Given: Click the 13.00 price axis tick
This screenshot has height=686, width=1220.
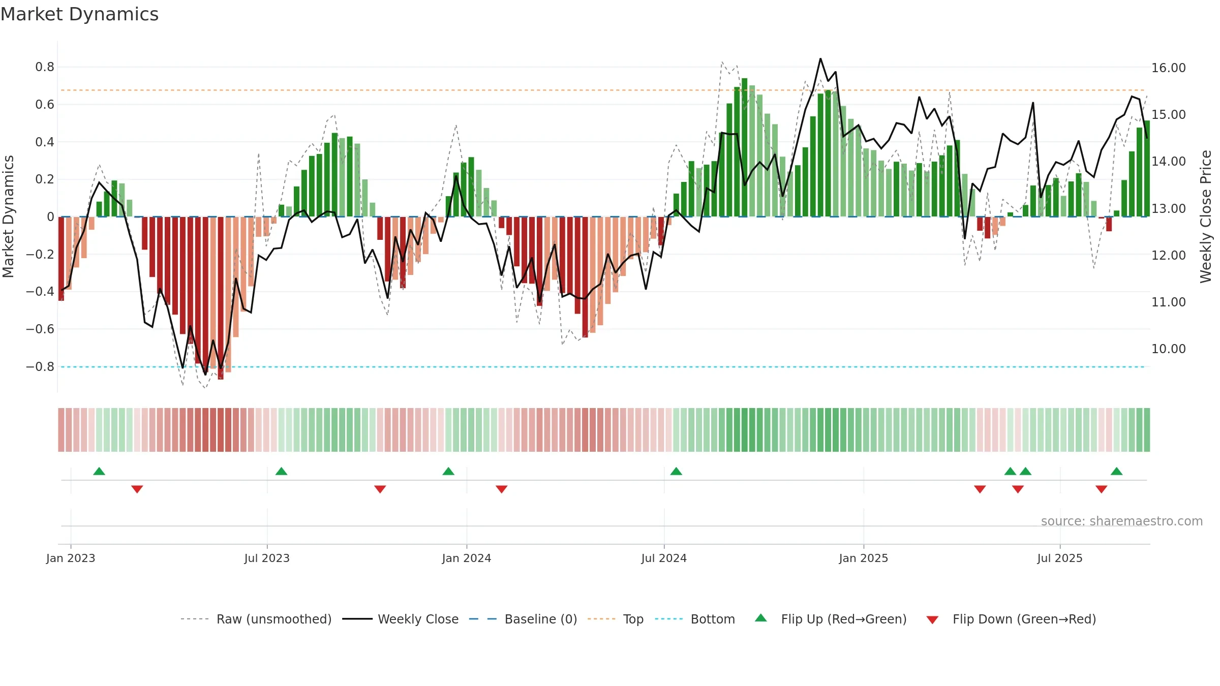Looking at the screenshot, I should pos(1169,208).
